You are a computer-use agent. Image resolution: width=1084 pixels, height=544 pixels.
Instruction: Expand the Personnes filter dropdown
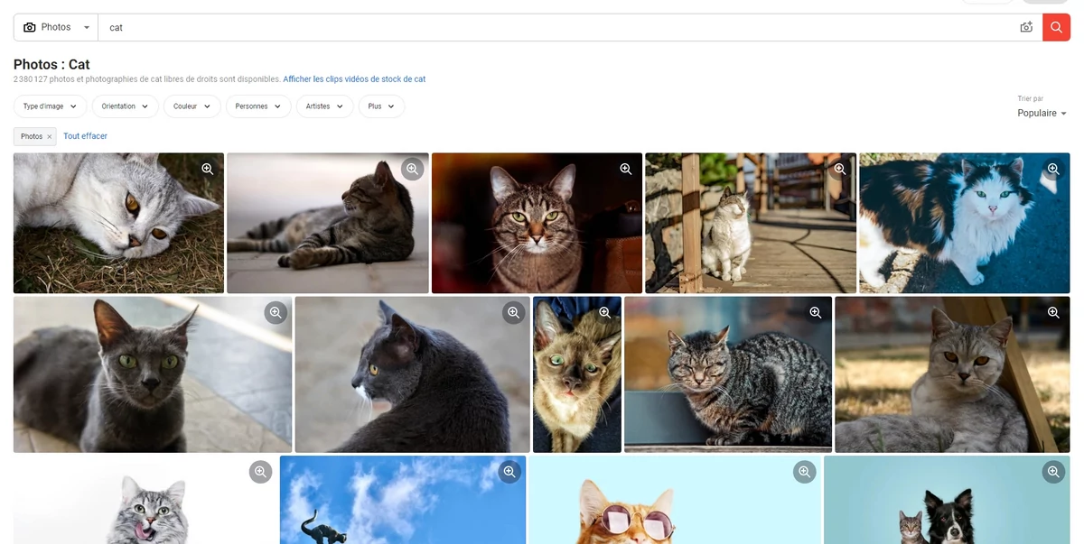(x=258, y=106)
